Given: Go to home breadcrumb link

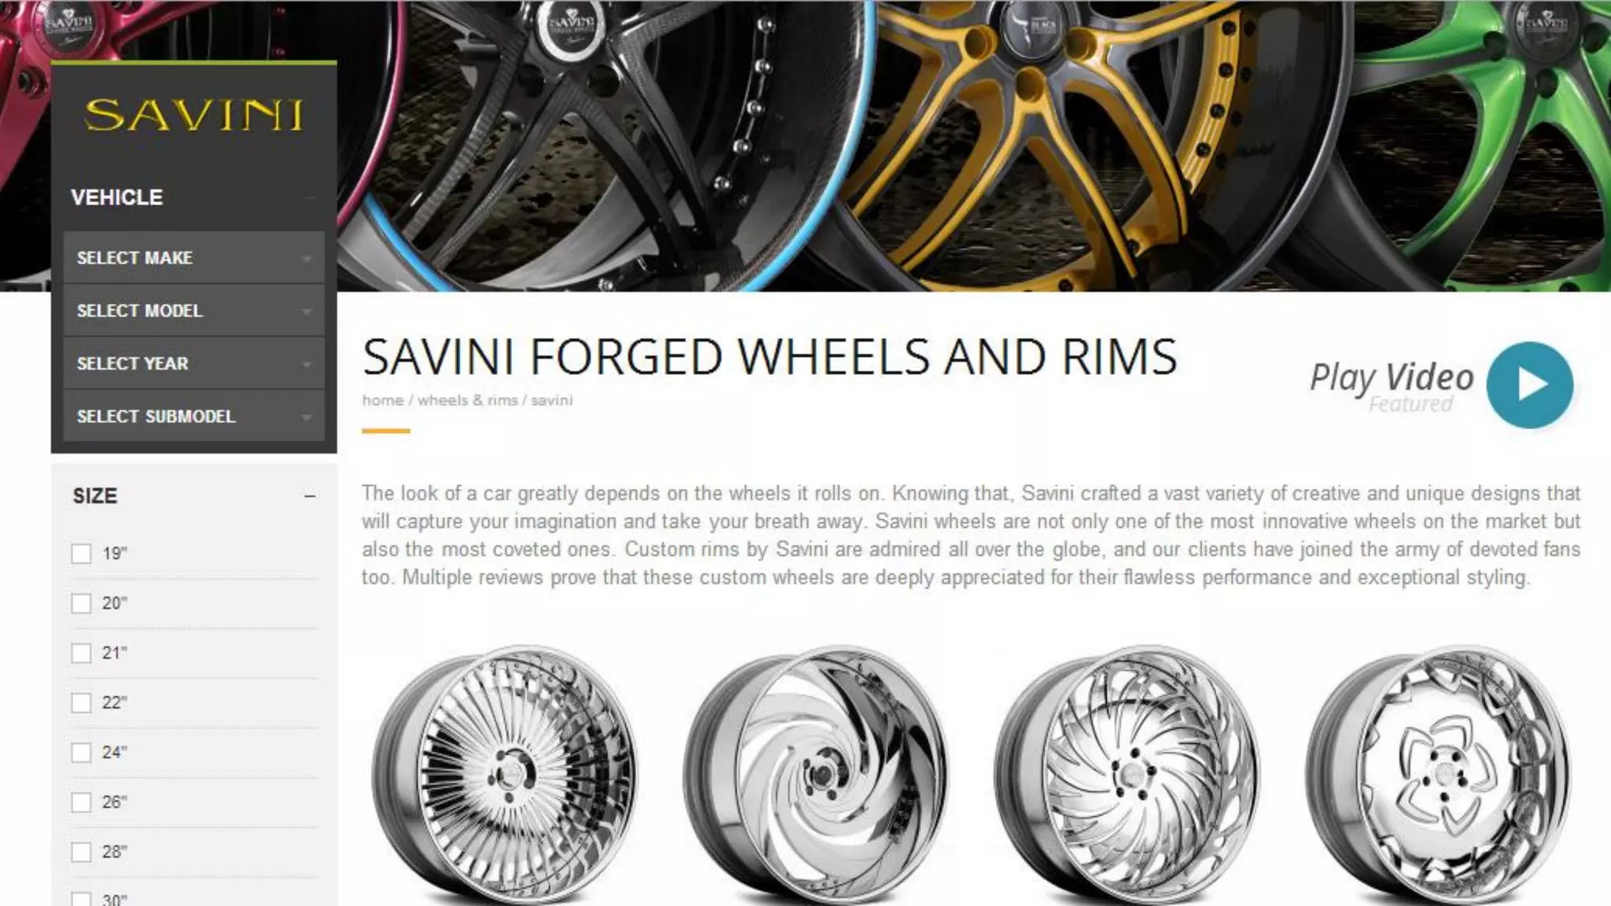Looking at the screenshot, I should (382, 400).
